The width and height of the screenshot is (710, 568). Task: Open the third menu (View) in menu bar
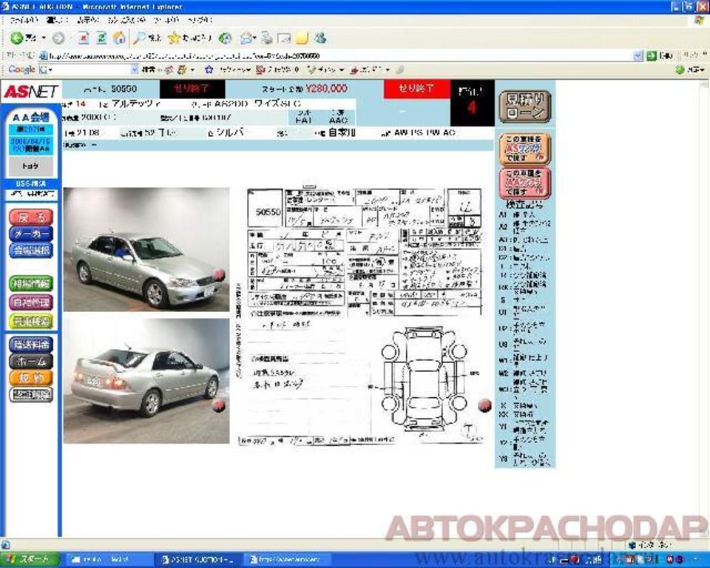(x=87, y=21)
